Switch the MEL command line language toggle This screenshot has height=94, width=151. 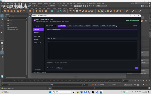tap(50, 88)
